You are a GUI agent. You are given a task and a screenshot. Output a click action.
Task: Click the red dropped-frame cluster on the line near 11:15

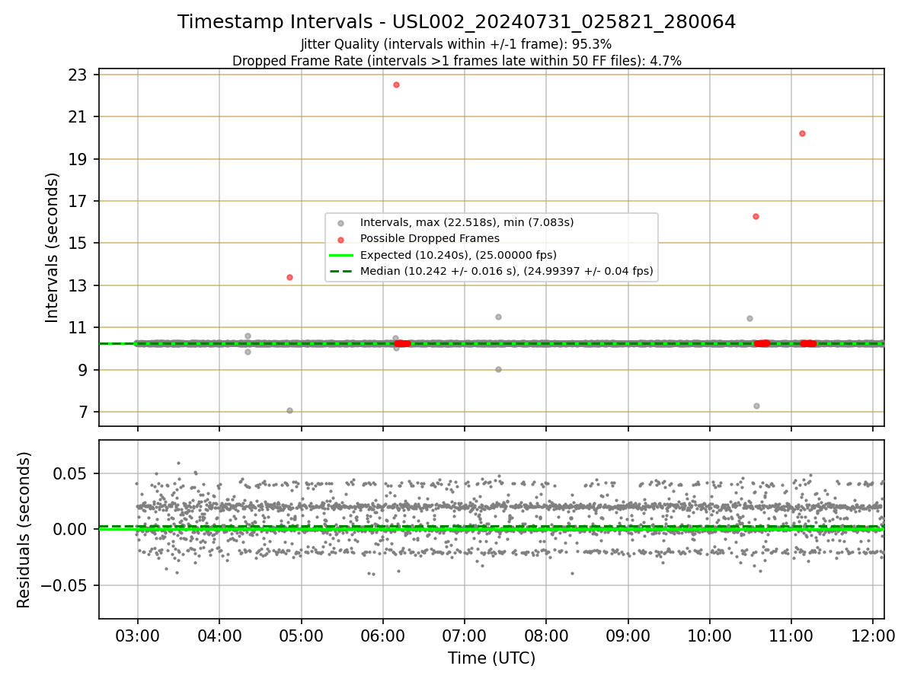coord(808,343)
